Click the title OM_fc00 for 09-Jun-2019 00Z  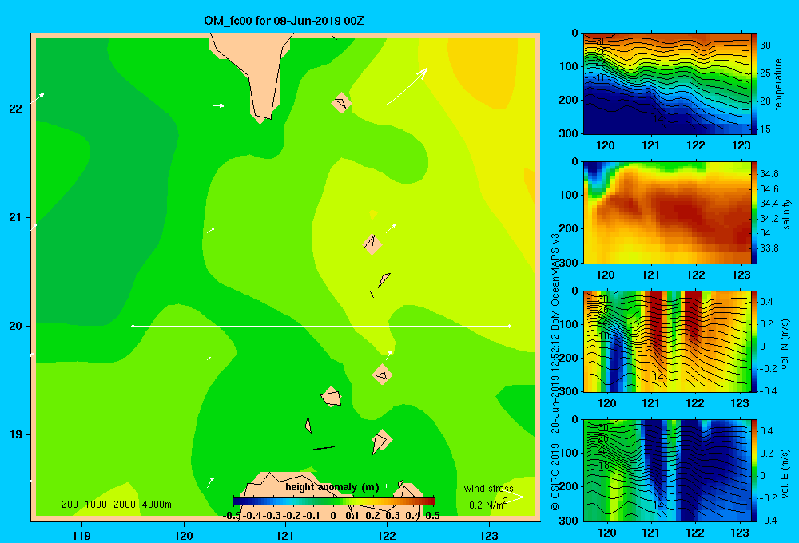pyautogui.click(x=284, y=21)
